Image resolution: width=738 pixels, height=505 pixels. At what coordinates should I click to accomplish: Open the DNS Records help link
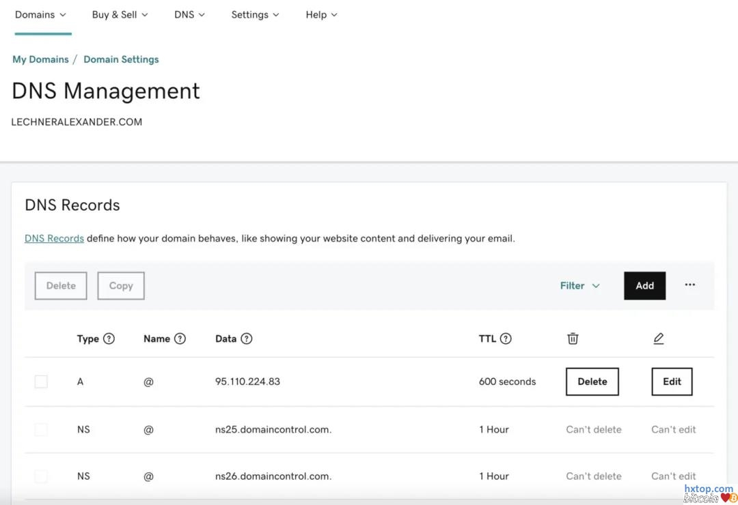click(x=54, y=239)
